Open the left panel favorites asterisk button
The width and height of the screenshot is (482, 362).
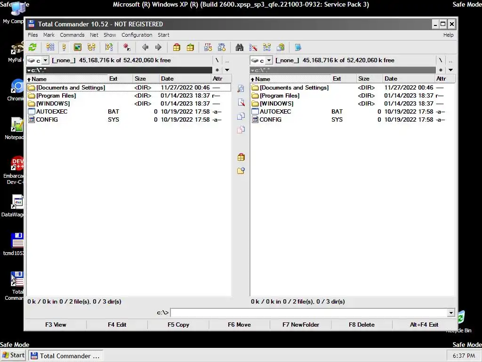coord(217,70)
